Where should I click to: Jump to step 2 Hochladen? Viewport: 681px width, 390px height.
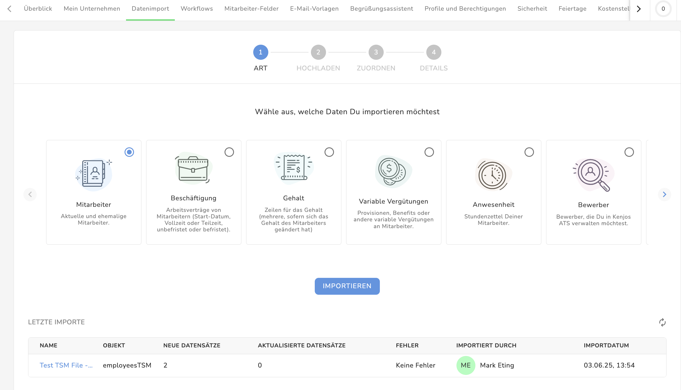[318, 52]
